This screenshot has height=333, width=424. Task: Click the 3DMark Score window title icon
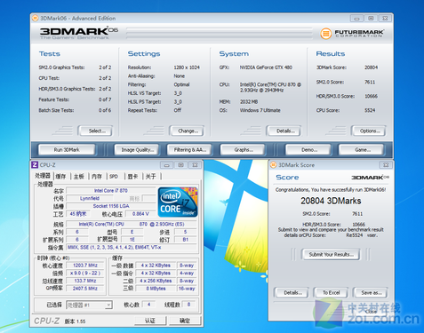274,165
